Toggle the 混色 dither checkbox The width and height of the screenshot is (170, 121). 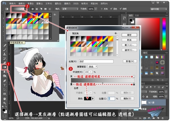coord(111,9)
